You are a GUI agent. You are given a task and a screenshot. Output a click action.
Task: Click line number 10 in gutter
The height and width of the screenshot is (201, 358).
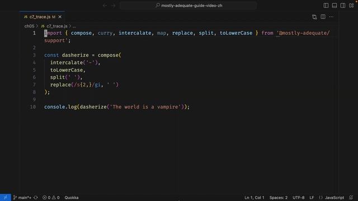[x=33, y=107]
